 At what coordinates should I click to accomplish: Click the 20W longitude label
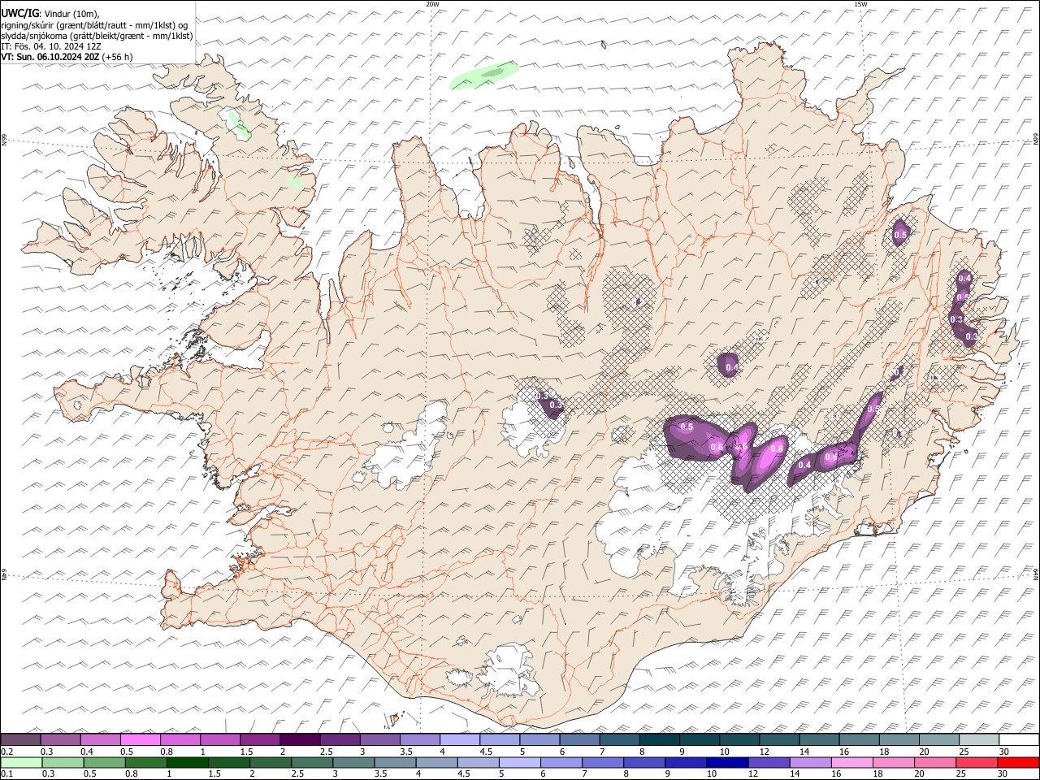pos(432,4)
